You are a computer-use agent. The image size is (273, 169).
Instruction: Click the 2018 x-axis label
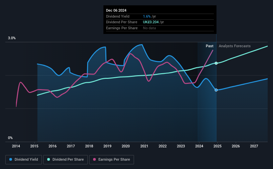click(x=89, y=146)
